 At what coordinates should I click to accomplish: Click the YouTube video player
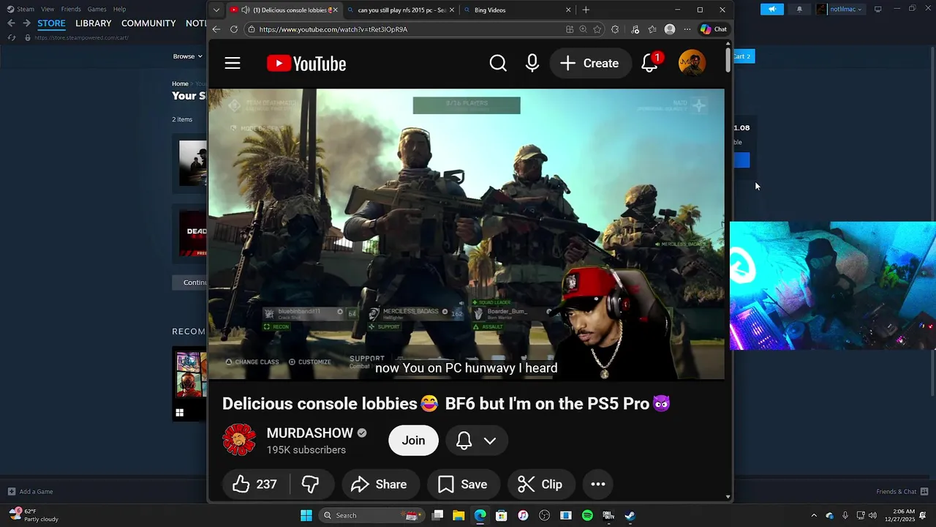pos(466,234)
